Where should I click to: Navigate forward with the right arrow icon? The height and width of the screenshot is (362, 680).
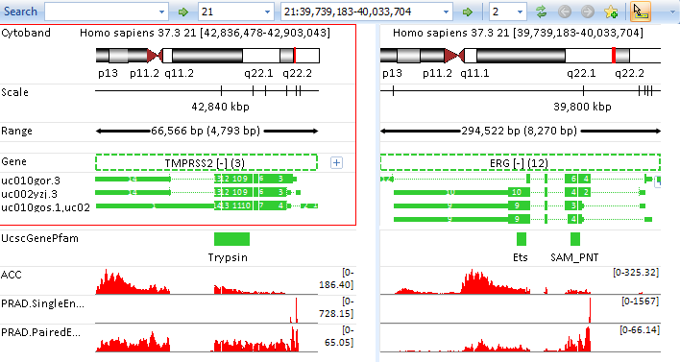coord(587,12)
